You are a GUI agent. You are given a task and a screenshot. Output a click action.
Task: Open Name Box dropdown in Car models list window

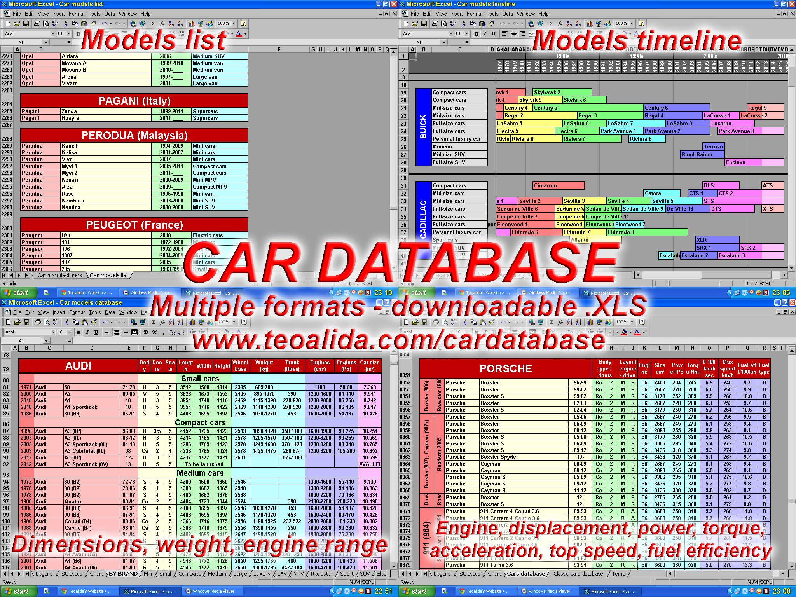(x=46, y=42)
